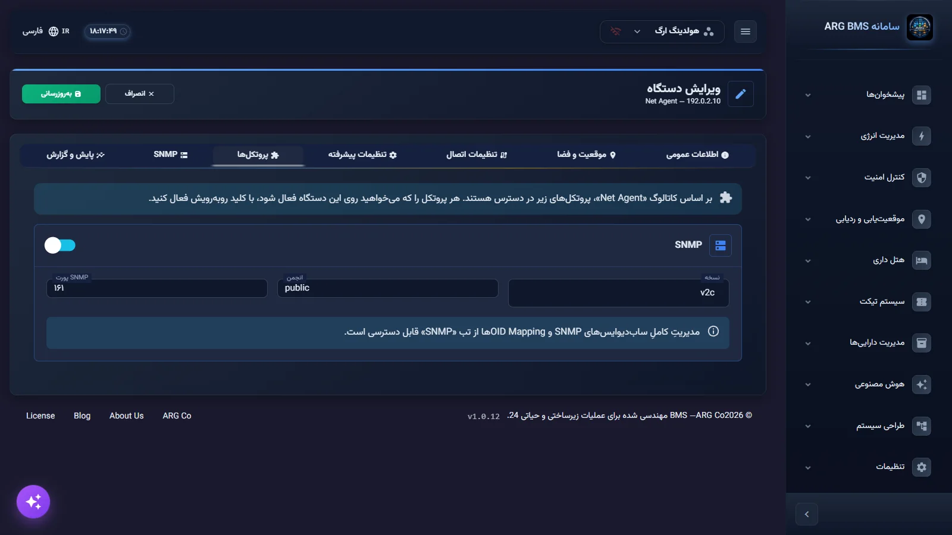Screen dimensions: 952x535
Task: Open the floating AI assistant button
Action: (33, 502)
